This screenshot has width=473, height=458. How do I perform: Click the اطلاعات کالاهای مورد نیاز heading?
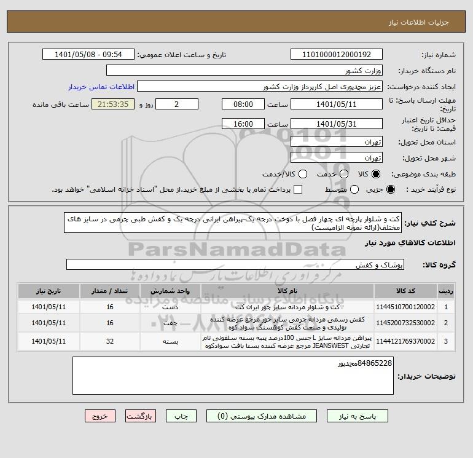410,243
